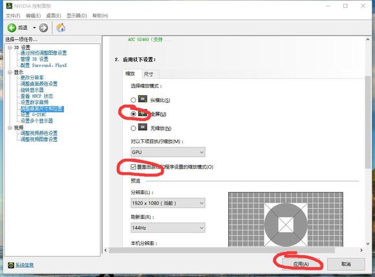Click the AOC G2460 display label
The height and width of the screenshot is (277, 375).
tap(149, 39)
